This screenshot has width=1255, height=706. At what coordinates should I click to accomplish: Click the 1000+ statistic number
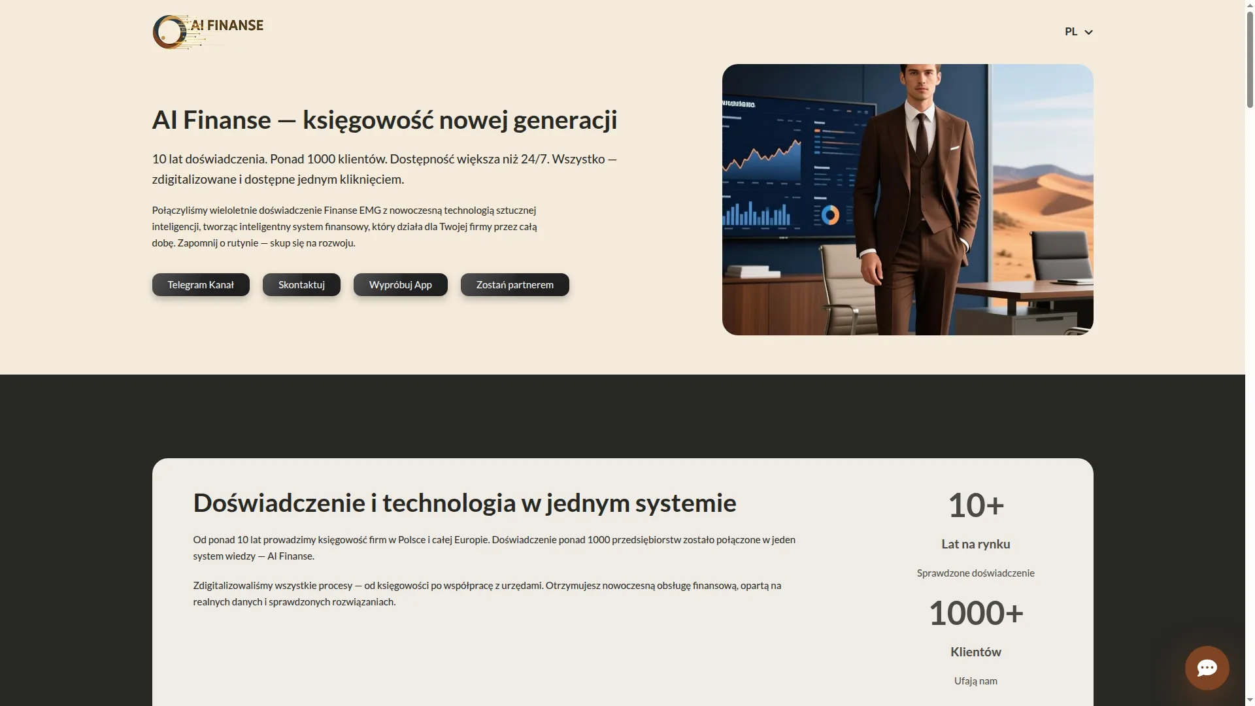point(975,613)
